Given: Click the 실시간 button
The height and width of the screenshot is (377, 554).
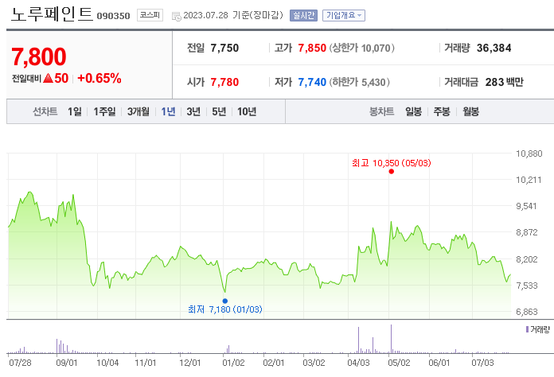Looking at the screenshot, I should click(x=303, y=16).
